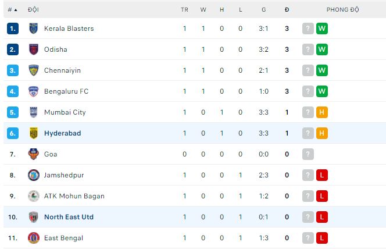Screen dimensions: 386x249
Task: Click Kerala Blasters' green W form badge
Action: [x=322, y=29]
